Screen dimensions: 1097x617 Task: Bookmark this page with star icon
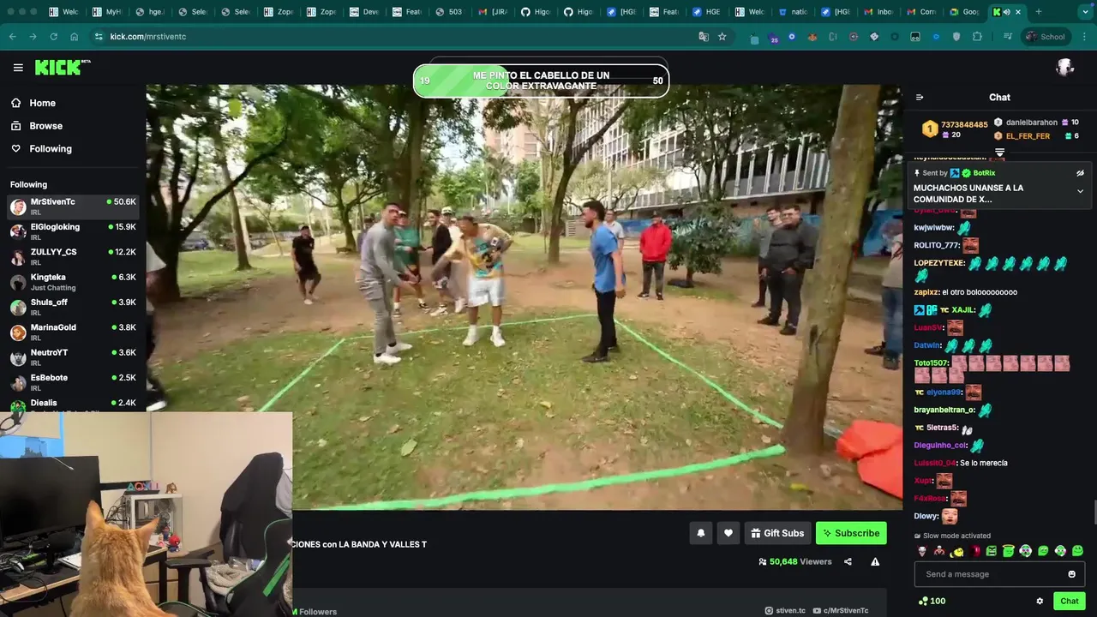[722, 37]
